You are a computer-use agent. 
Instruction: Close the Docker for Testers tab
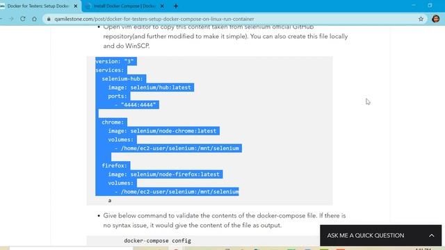(76, 6)
